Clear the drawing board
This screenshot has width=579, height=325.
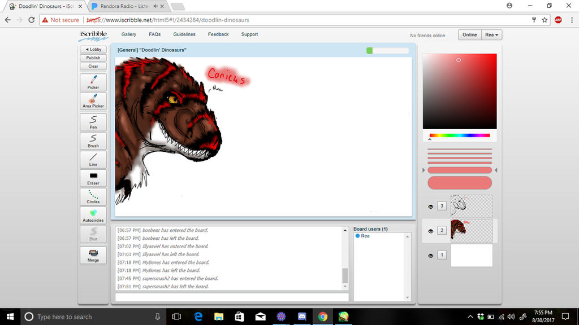93,67
